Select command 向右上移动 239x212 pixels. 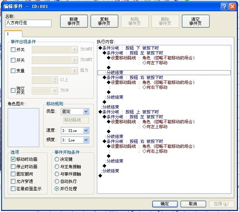point(164,151)
